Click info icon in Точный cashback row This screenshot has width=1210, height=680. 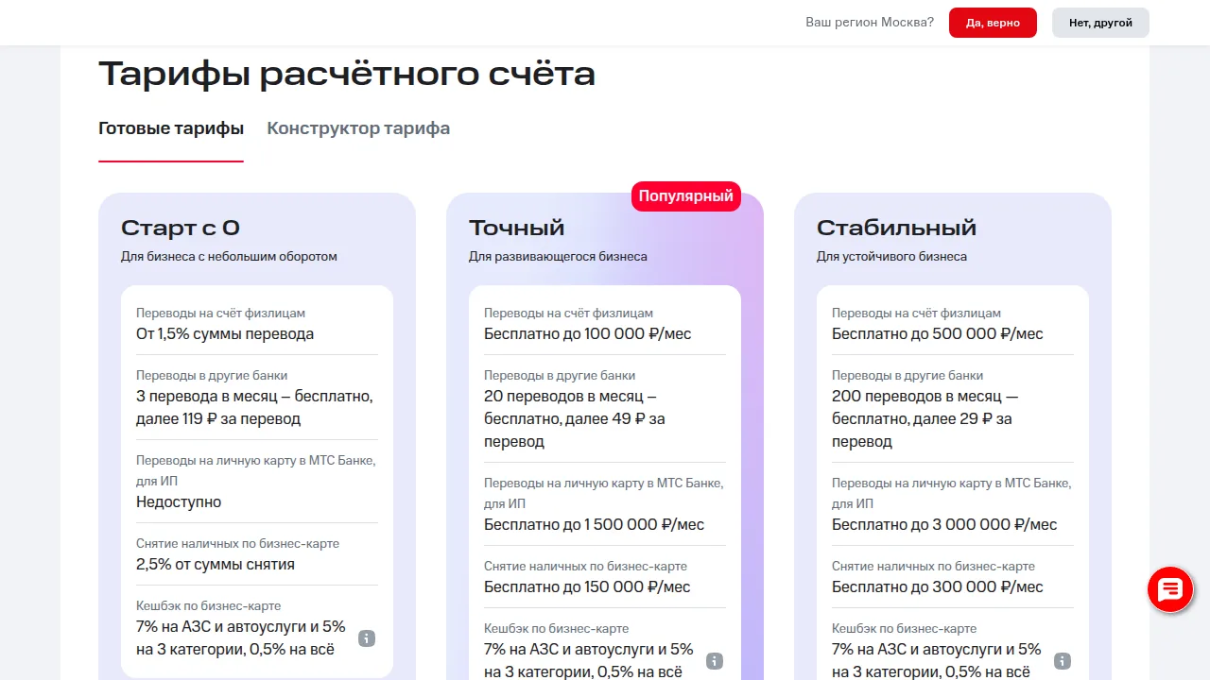715,661
